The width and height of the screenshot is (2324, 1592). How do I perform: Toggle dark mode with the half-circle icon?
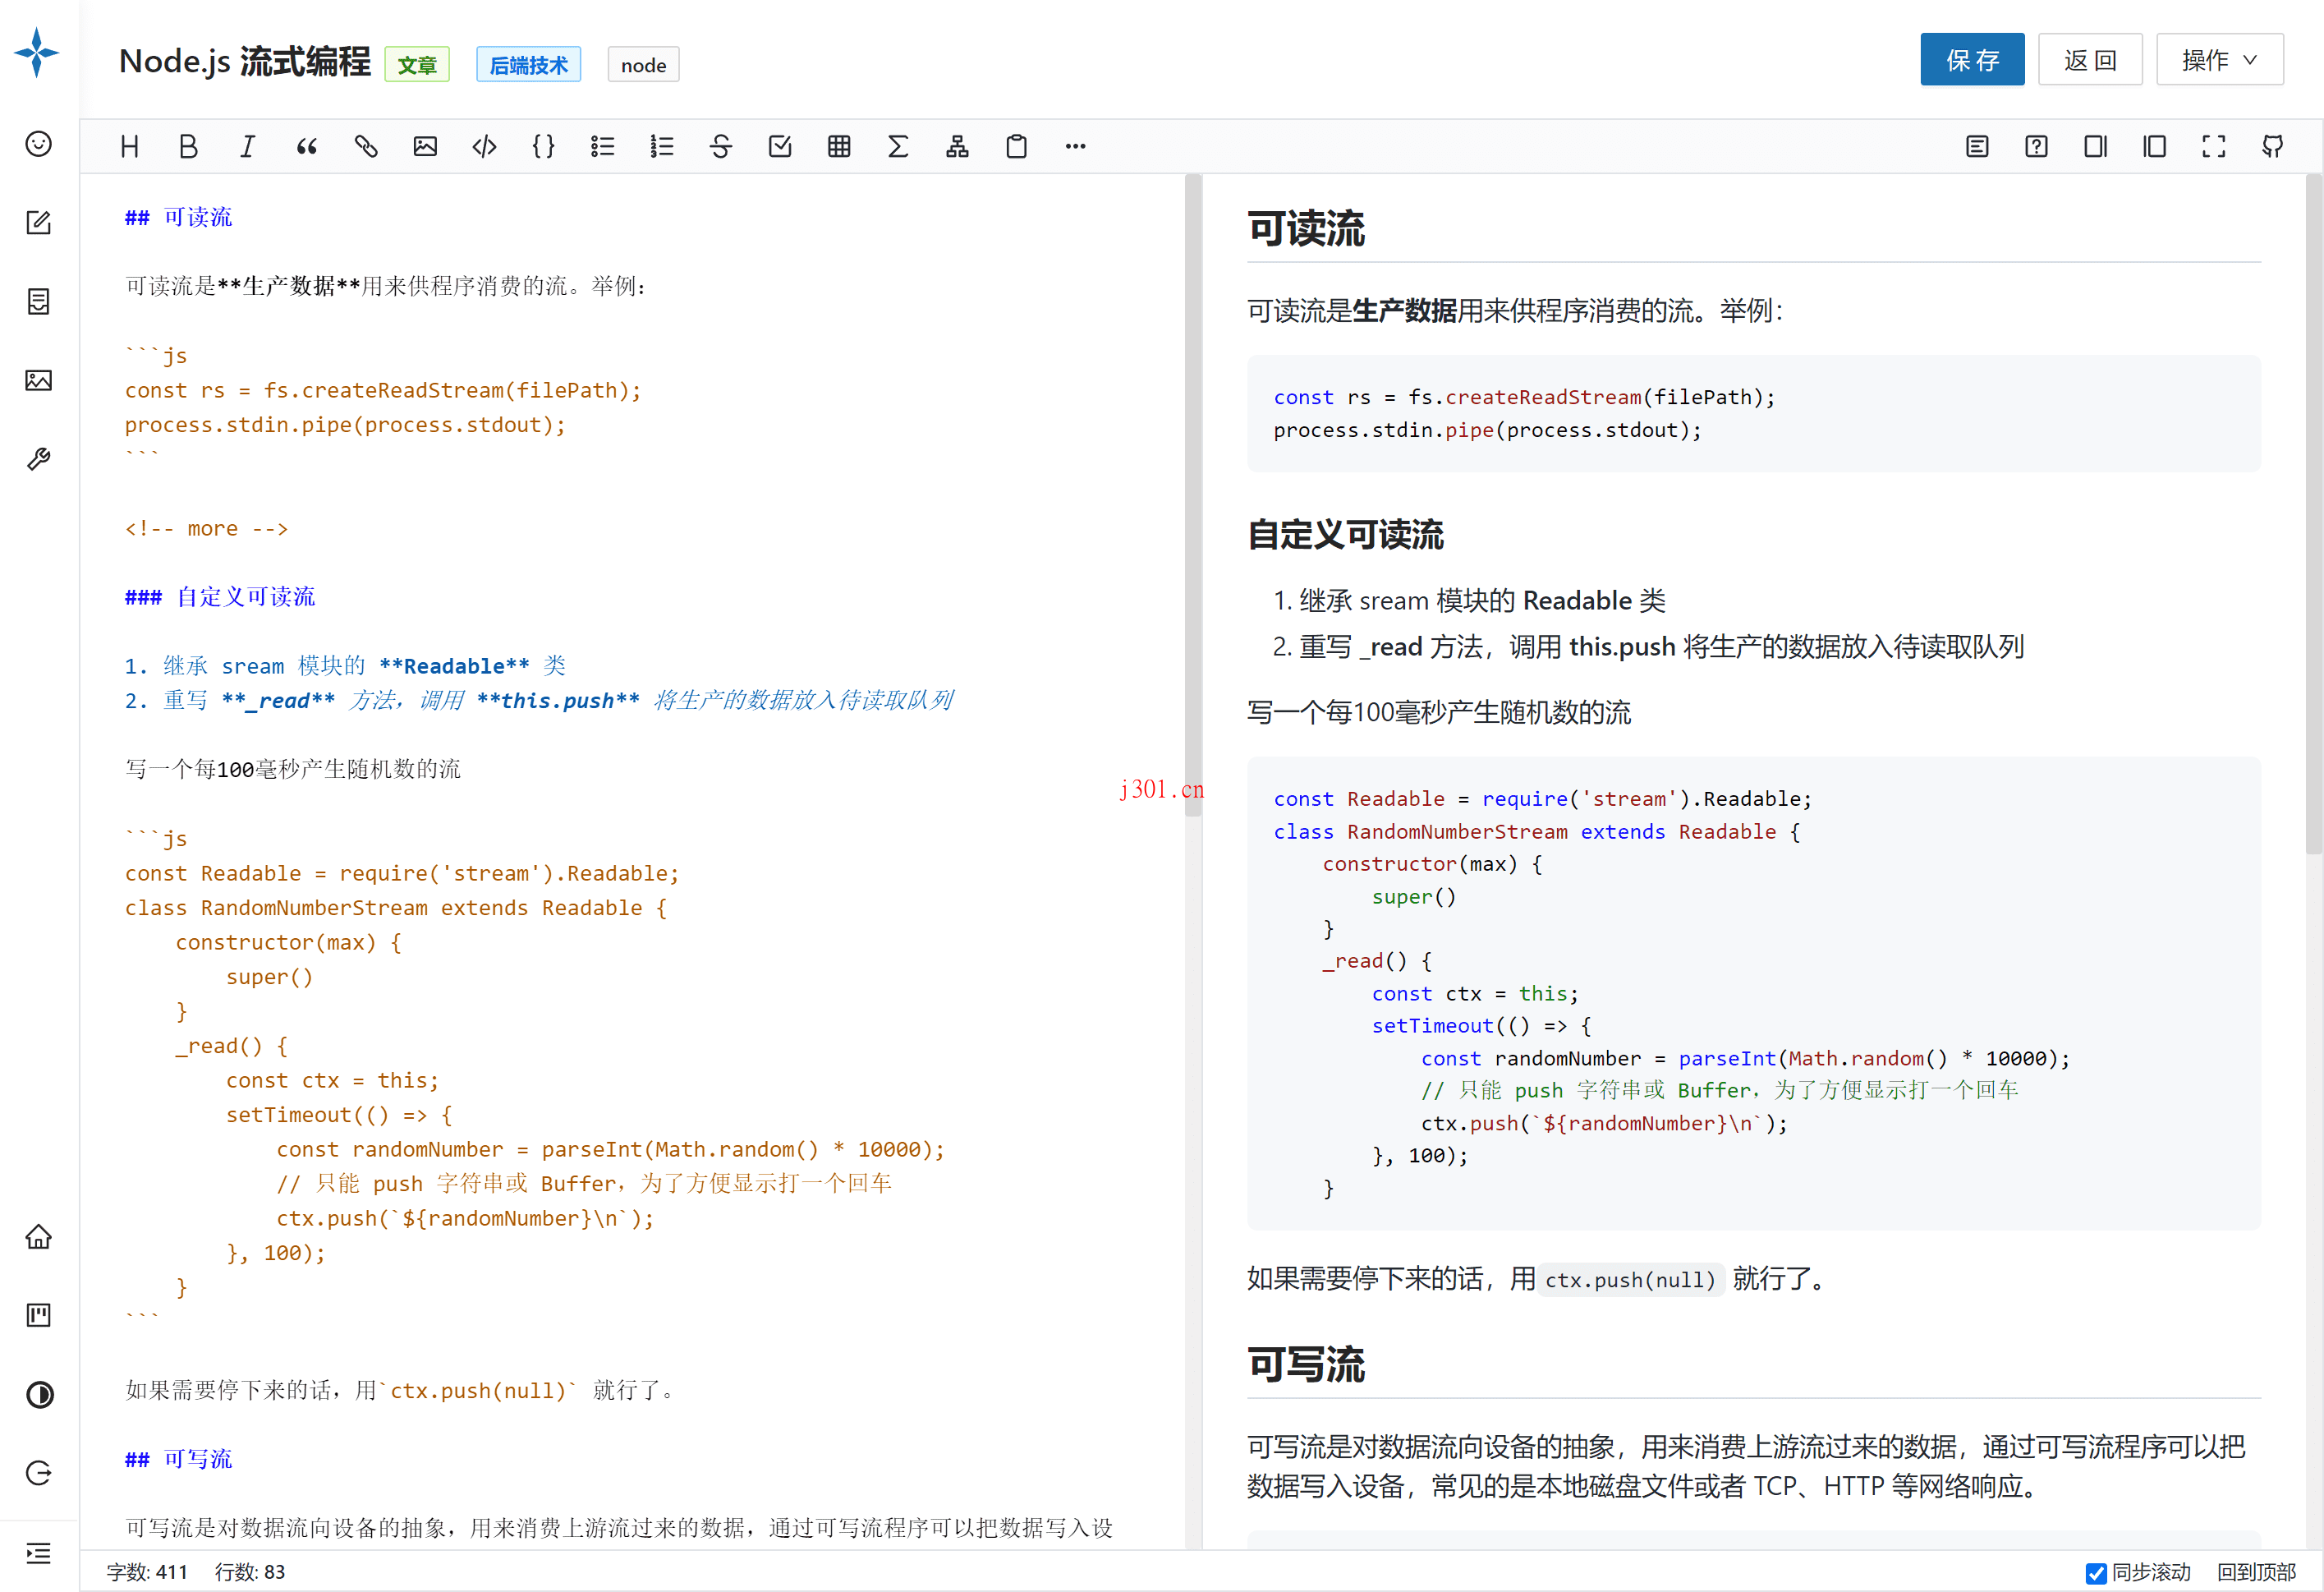[38, 1394]
